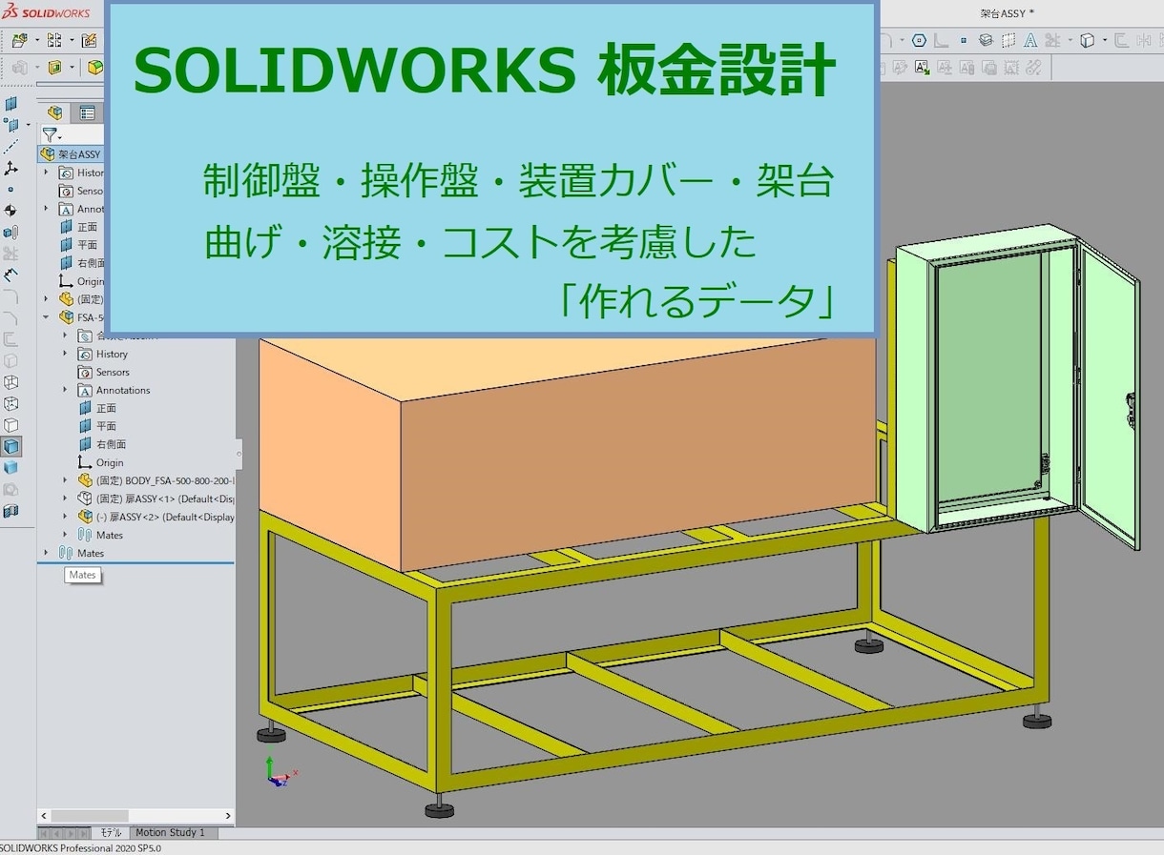Open dropdown next to isometric cube icon
The height and width of the screenshot is (855, 1164).
click(x=1104, y=40)
